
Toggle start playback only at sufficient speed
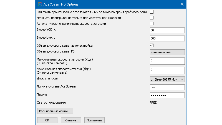click(x=152, y=18)
